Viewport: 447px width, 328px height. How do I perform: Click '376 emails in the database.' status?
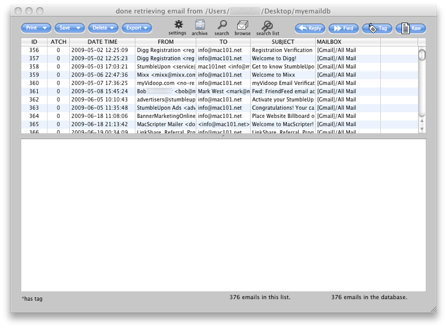[369, 297]
